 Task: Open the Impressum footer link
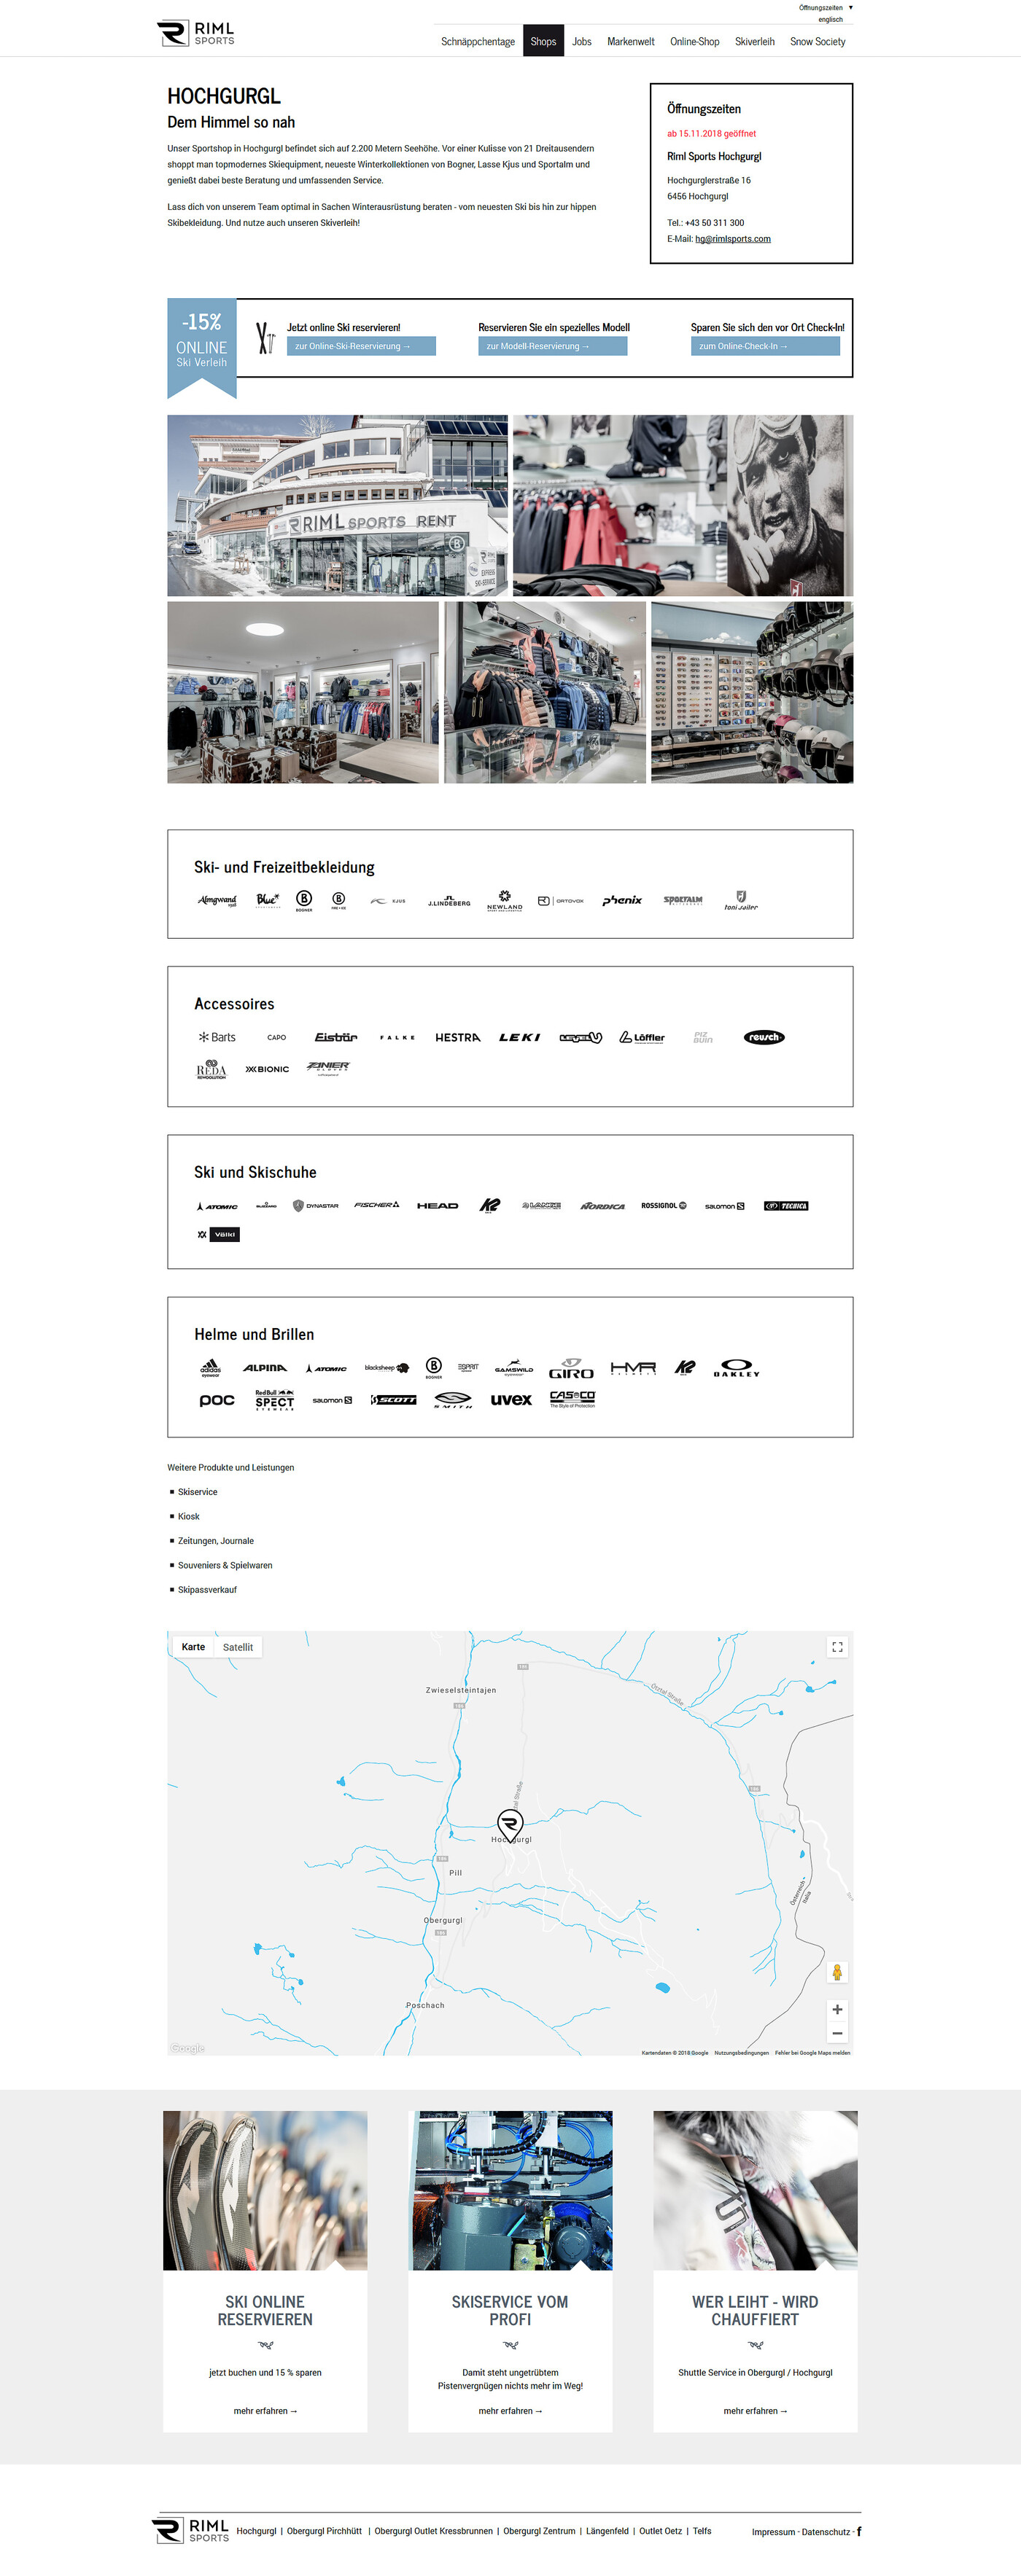[773, 2532]
